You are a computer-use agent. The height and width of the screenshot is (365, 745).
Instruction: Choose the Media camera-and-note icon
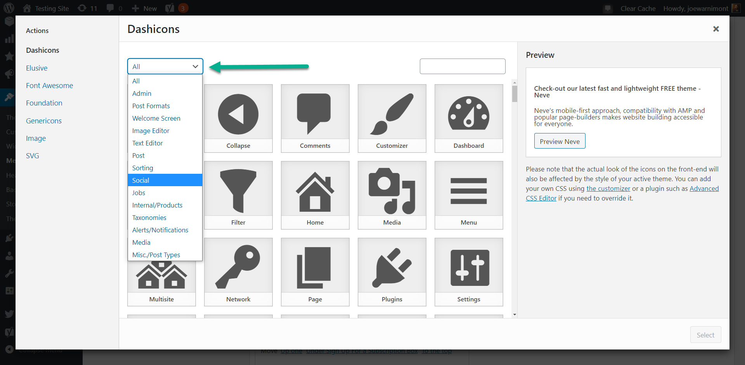392,190
